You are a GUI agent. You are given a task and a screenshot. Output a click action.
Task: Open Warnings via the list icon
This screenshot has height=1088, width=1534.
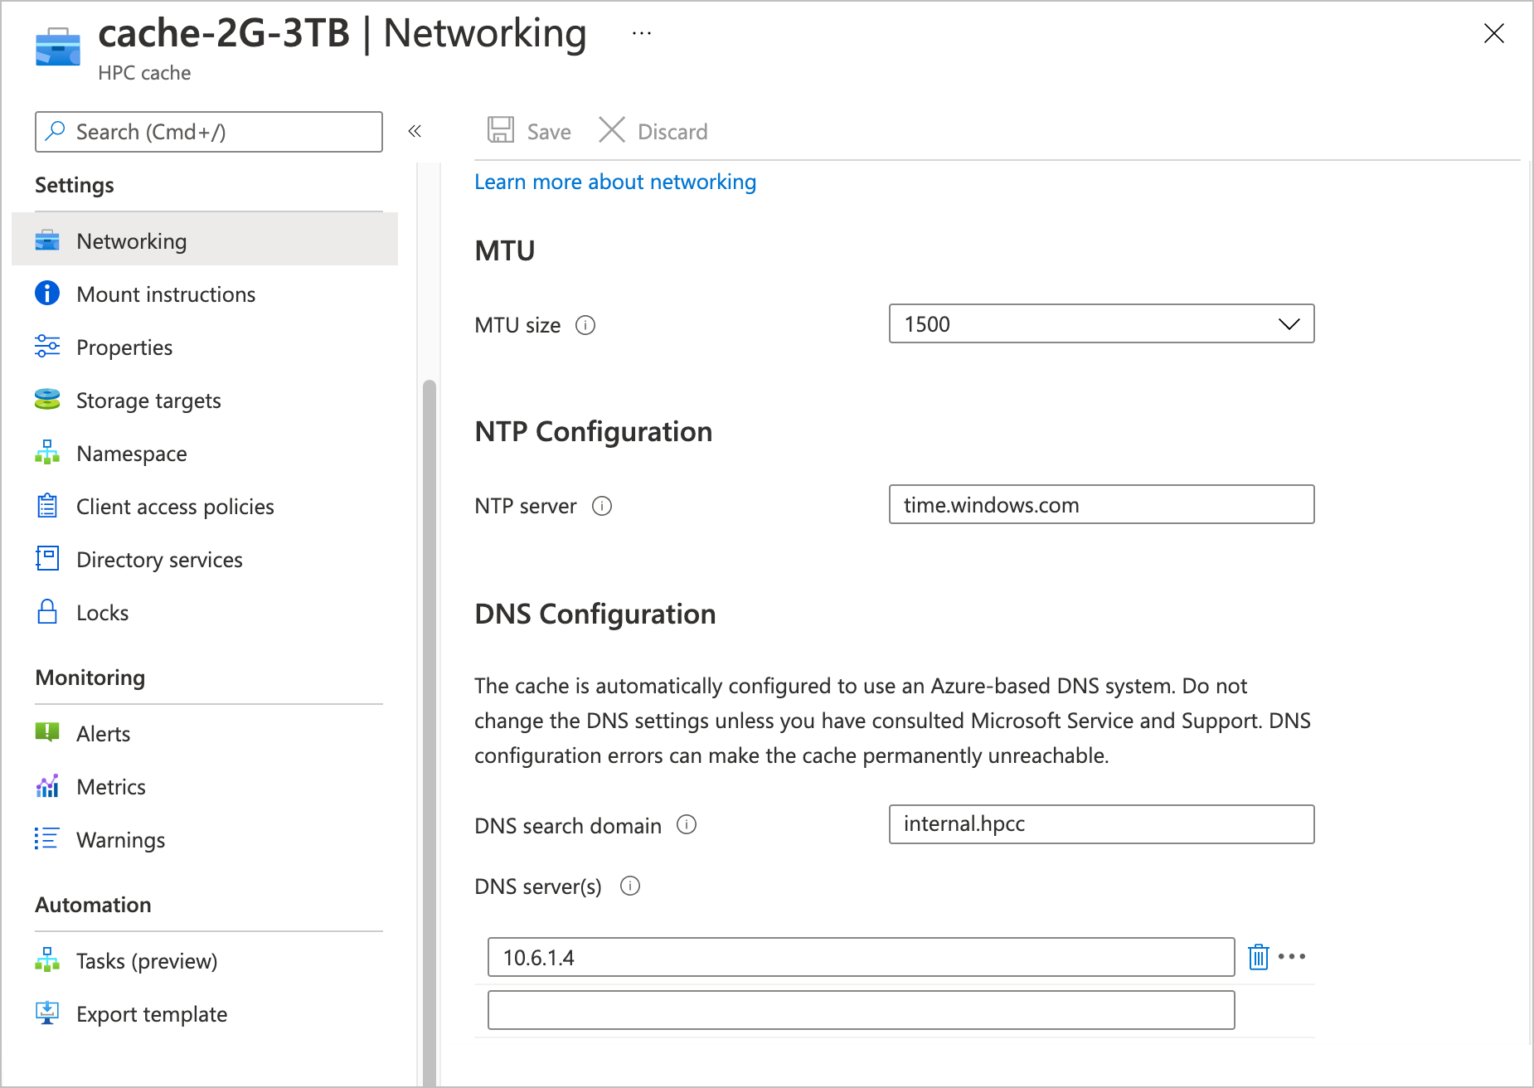[47, 839]
